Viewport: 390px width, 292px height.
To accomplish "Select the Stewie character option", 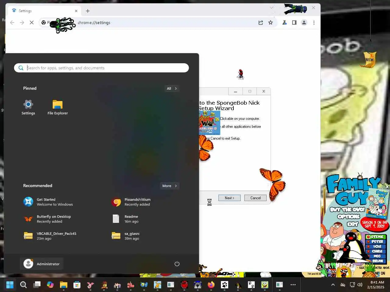I will click(376, 237).
